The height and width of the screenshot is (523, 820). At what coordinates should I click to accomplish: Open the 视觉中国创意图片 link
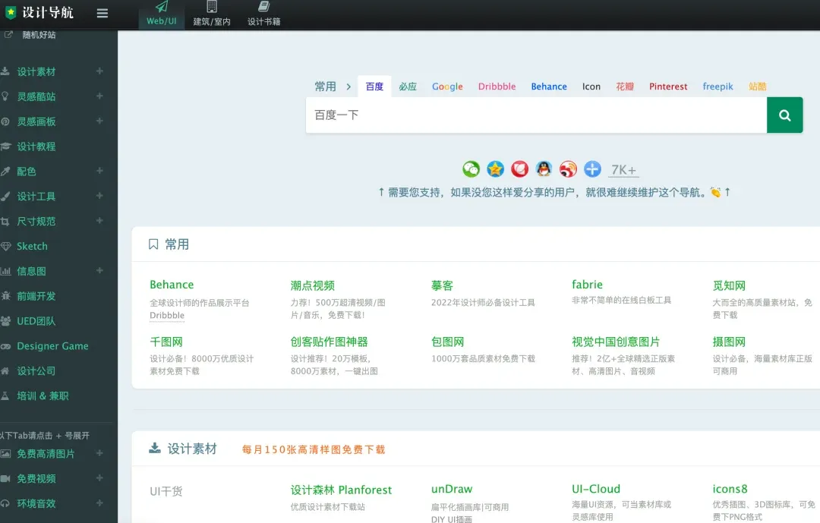[616, 342]
